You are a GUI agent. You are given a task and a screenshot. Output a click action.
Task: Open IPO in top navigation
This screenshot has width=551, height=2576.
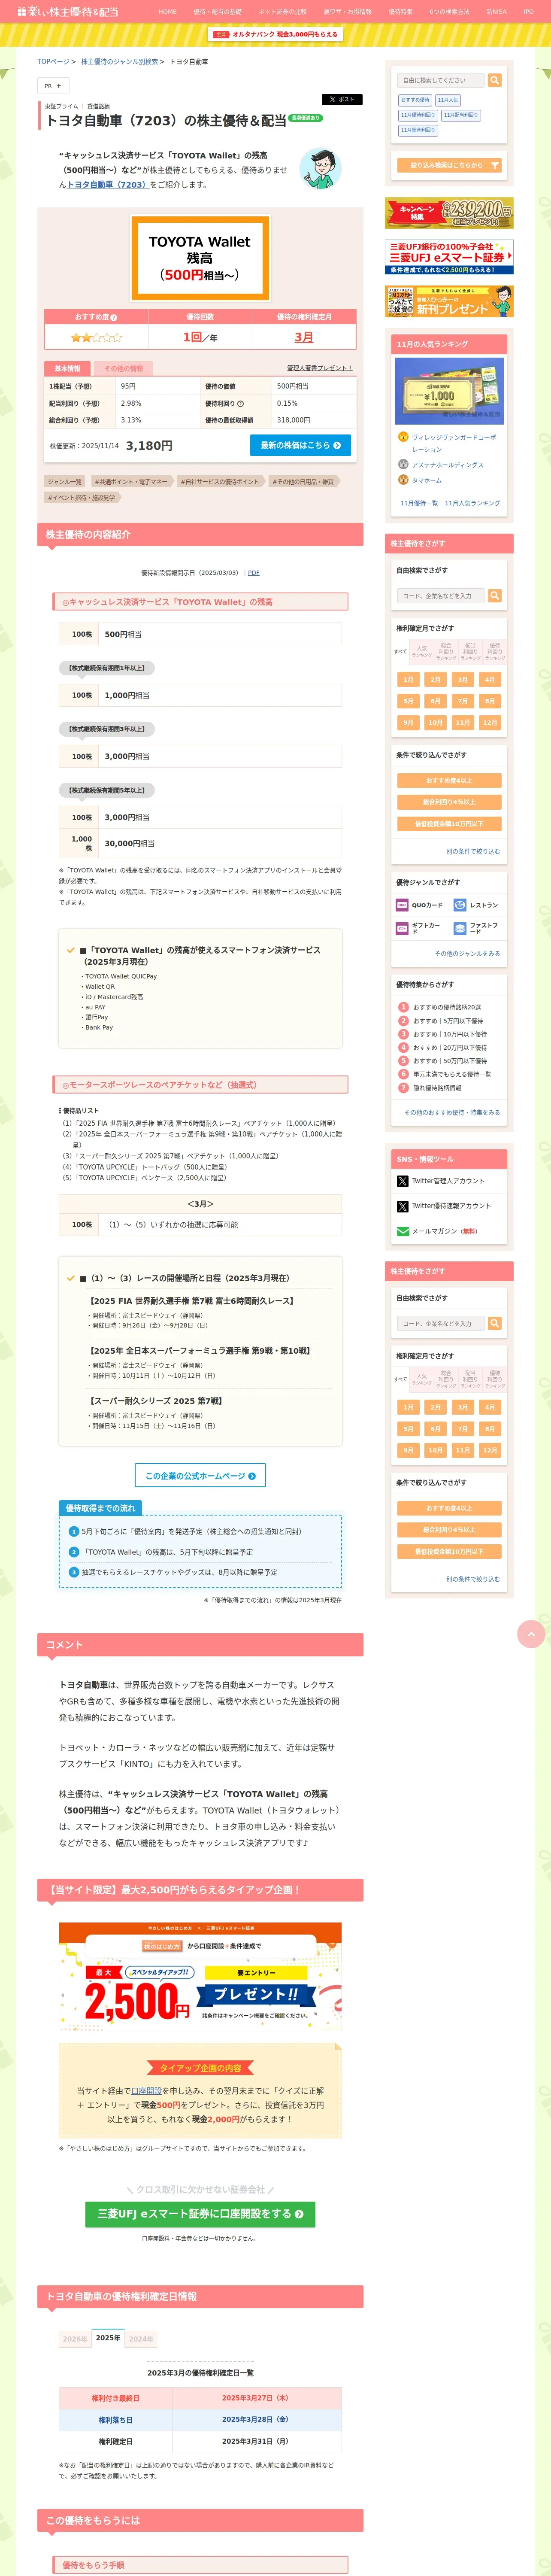(x=529, y=12)
